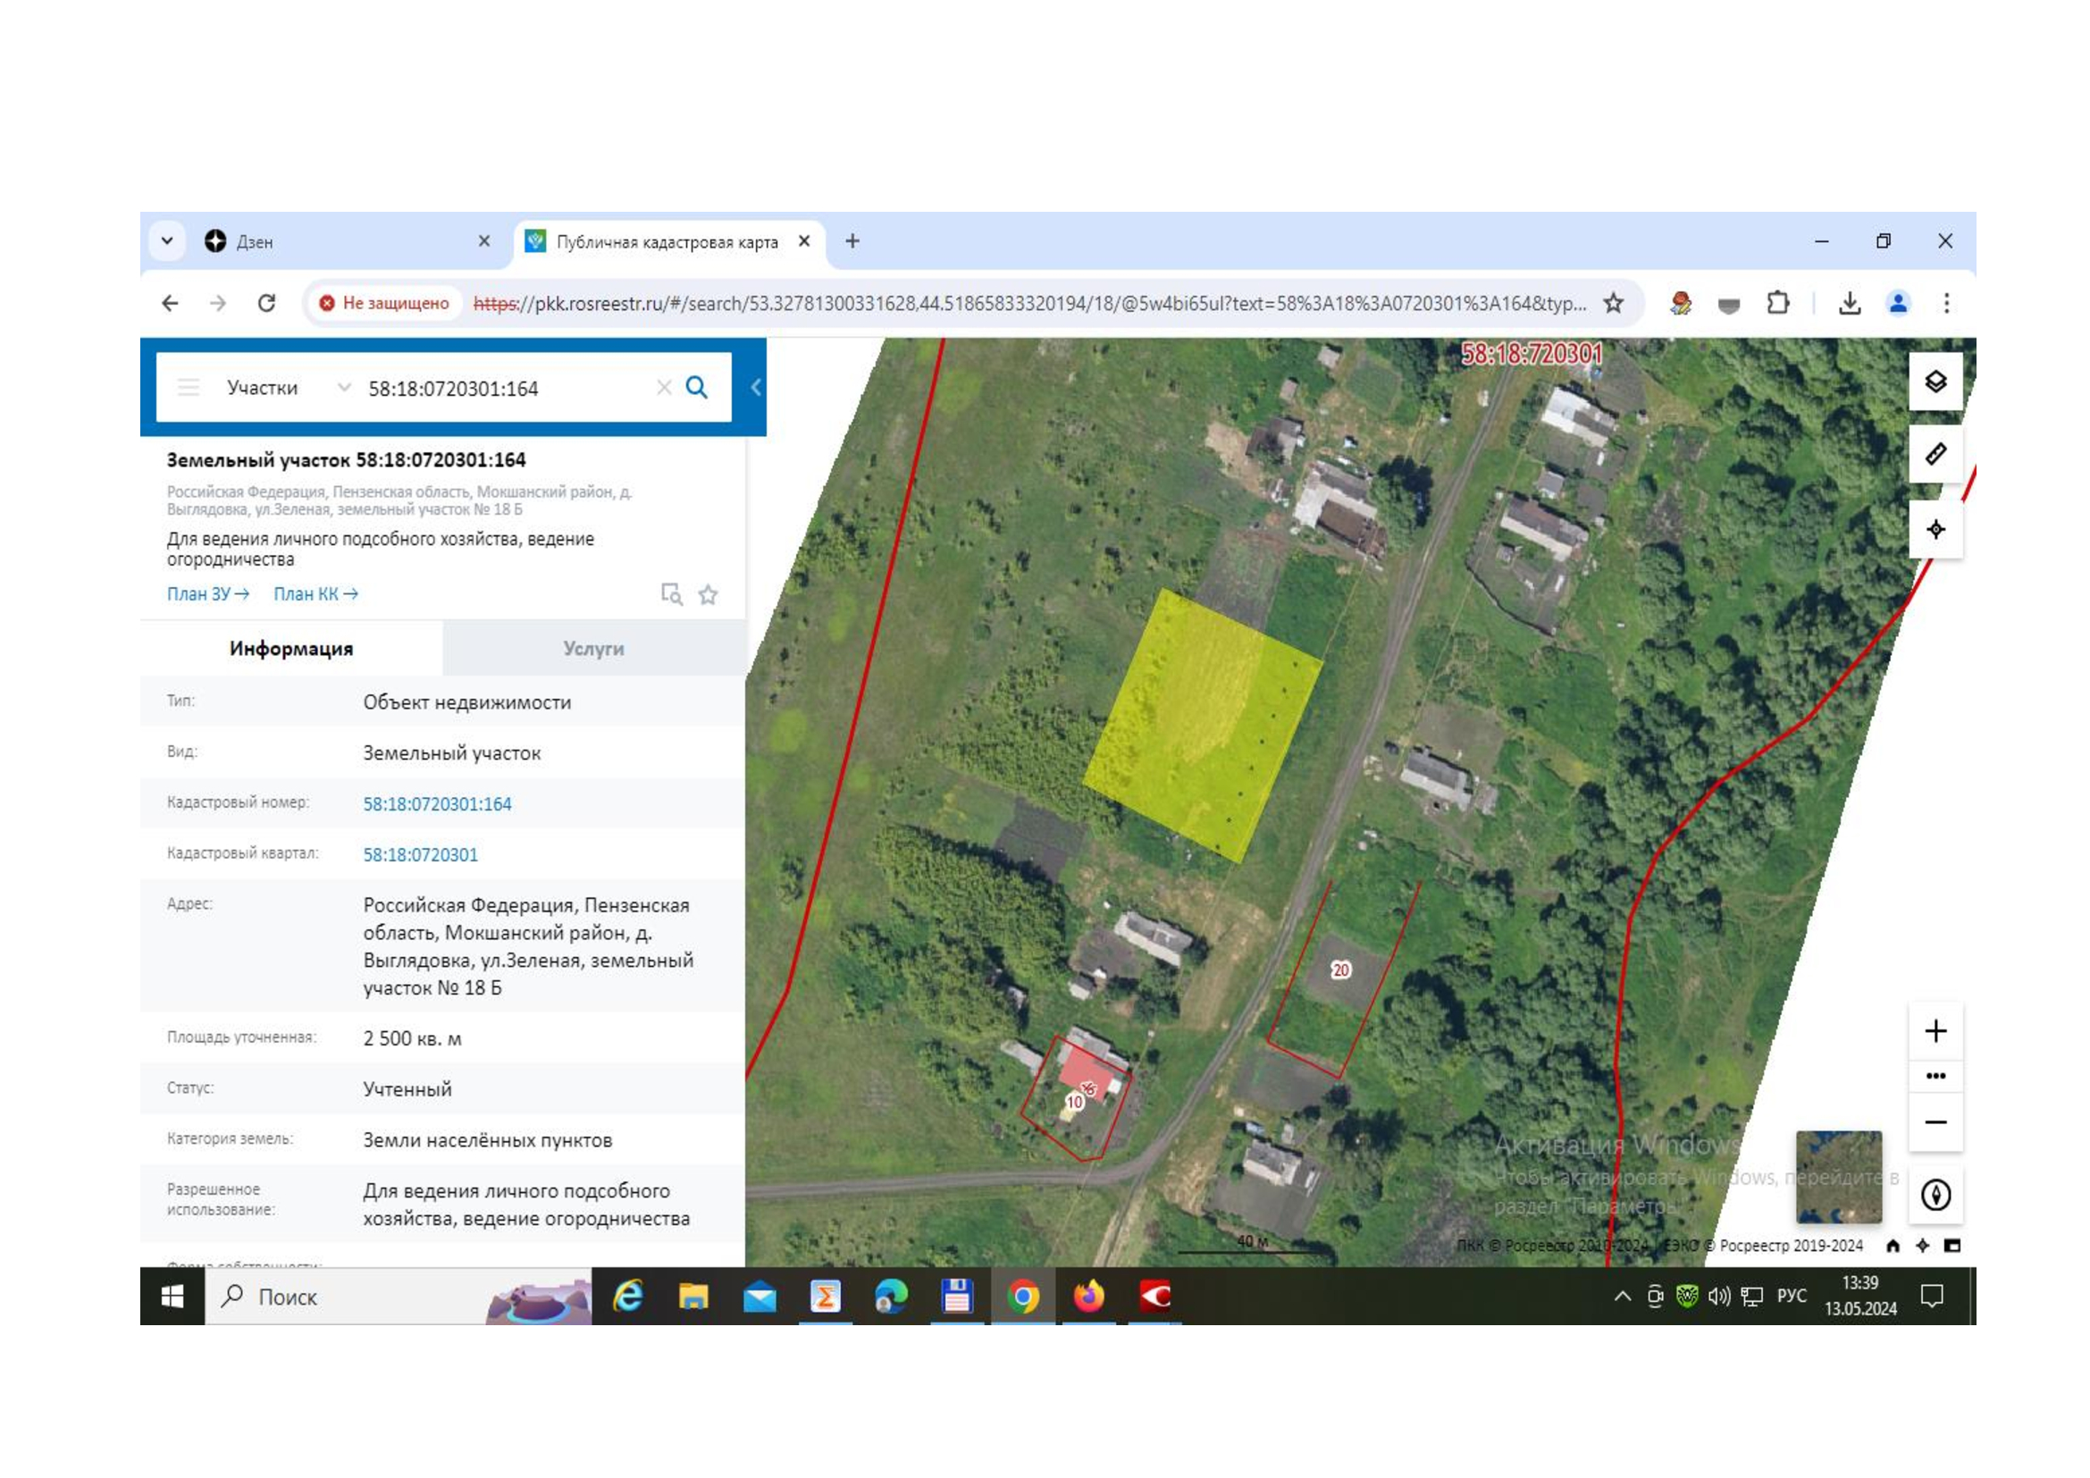2090x1478 pixels.
Task: Reset map orientation with compass
Action: [x=1935, y=1194]
